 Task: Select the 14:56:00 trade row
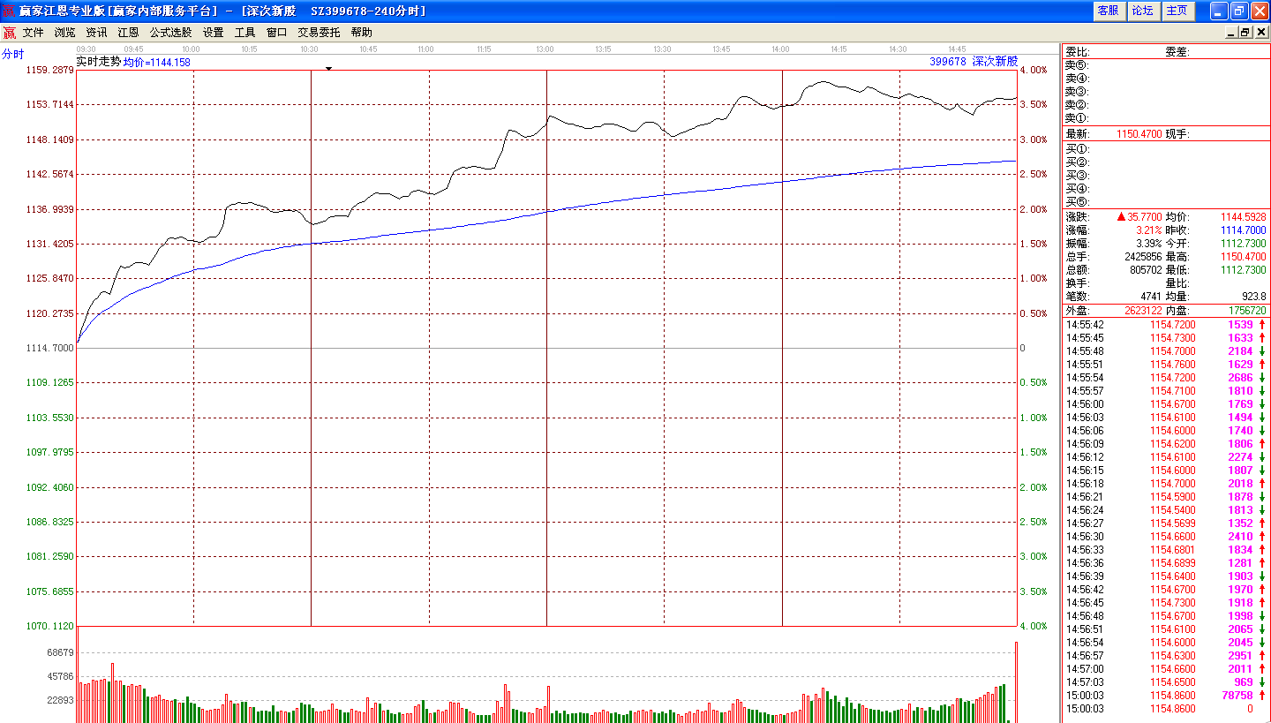tap(1166, 404)
